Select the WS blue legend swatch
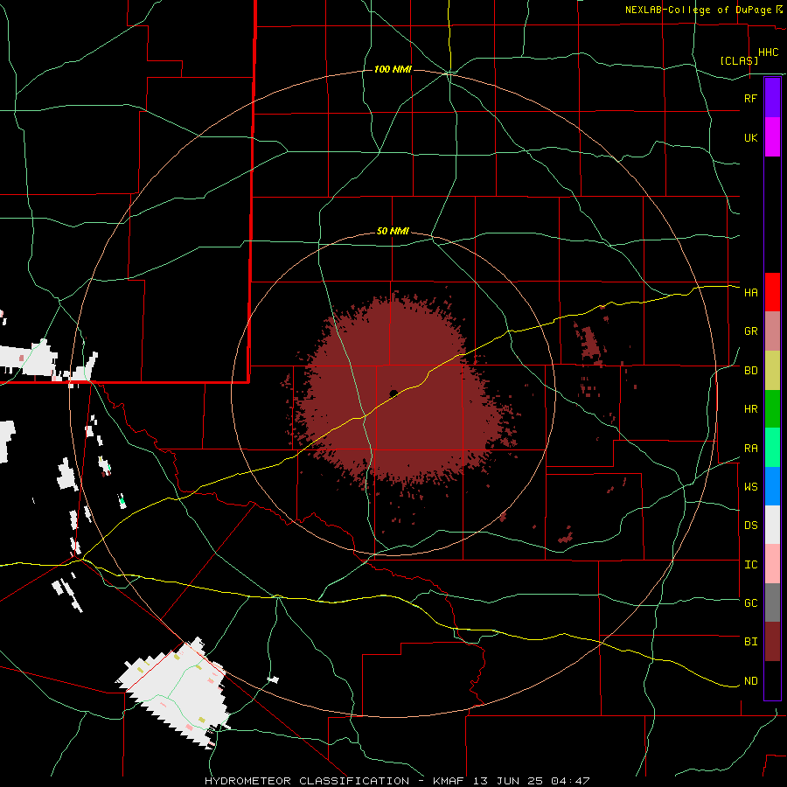The height and width of the screenshot is (787, 787). (x=772, y=486)
